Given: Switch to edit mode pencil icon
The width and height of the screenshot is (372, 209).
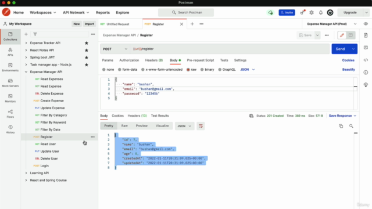Looking at the screenshot, I should (342, 35).
